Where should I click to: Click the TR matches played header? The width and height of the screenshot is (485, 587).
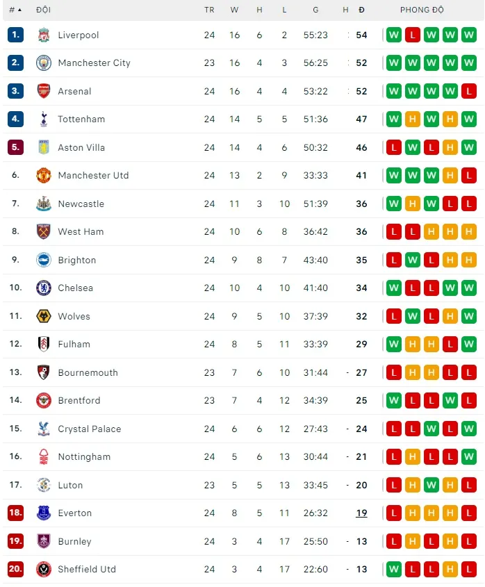pyautogui.click(x=209, y=10)
